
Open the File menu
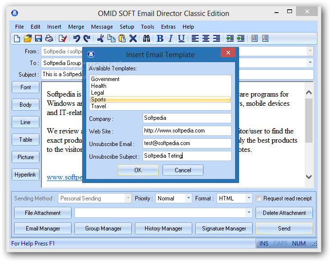pos(19,27)
